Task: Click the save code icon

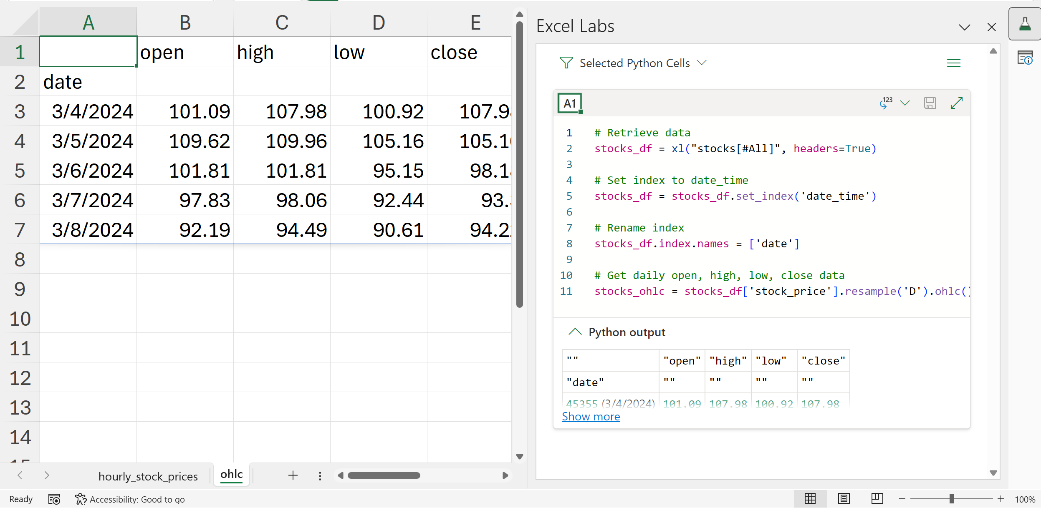Action: 930,103
